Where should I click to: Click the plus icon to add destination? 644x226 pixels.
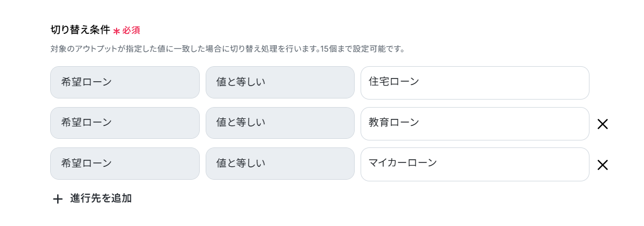click(x=58, y=199)
